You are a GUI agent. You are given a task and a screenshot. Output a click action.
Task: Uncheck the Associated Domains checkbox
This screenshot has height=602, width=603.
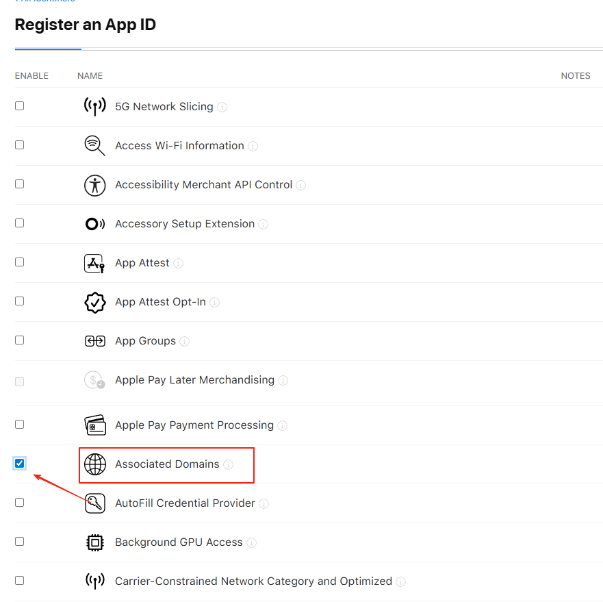[x=20, y=463]
